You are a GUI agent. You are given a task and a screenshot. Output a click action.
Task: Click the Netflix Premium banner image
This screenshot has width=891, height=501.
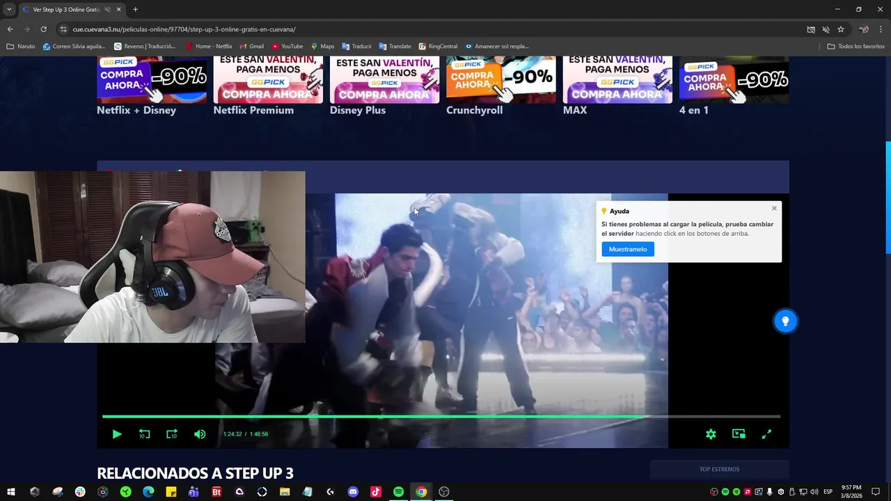click(268, 79)
